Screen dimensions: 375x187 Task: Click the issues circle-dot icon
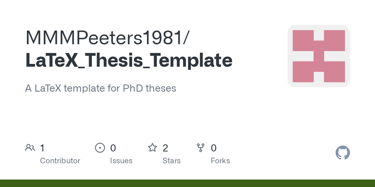100,148
